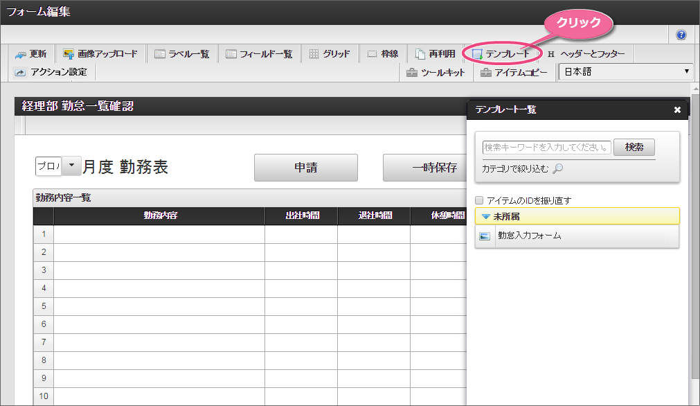Toggle the グリッド grid tool
The width and height of the screenshot is (700, 406).
click(x=330, y=54)
